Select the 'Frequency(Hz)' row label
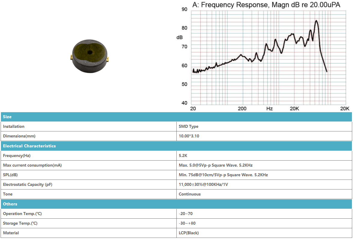 coord(17,156)
